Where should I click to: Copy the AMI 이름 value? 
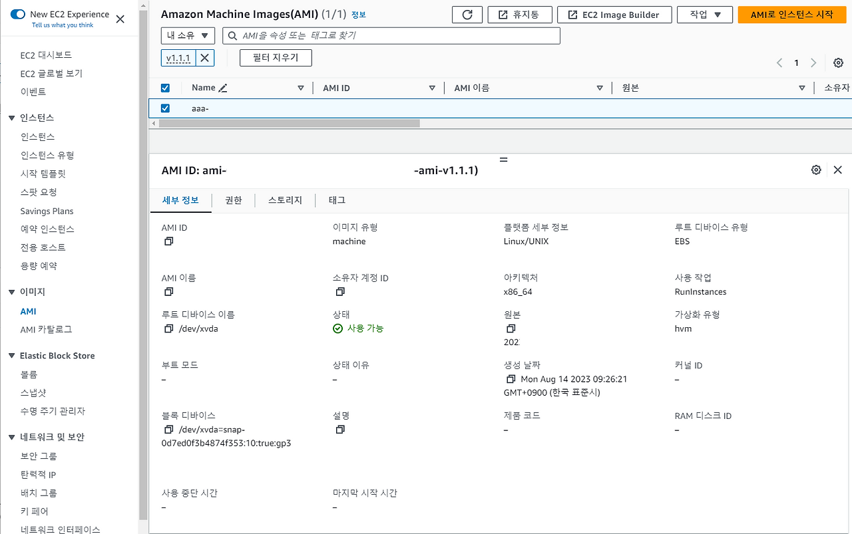tap(168, 292)
